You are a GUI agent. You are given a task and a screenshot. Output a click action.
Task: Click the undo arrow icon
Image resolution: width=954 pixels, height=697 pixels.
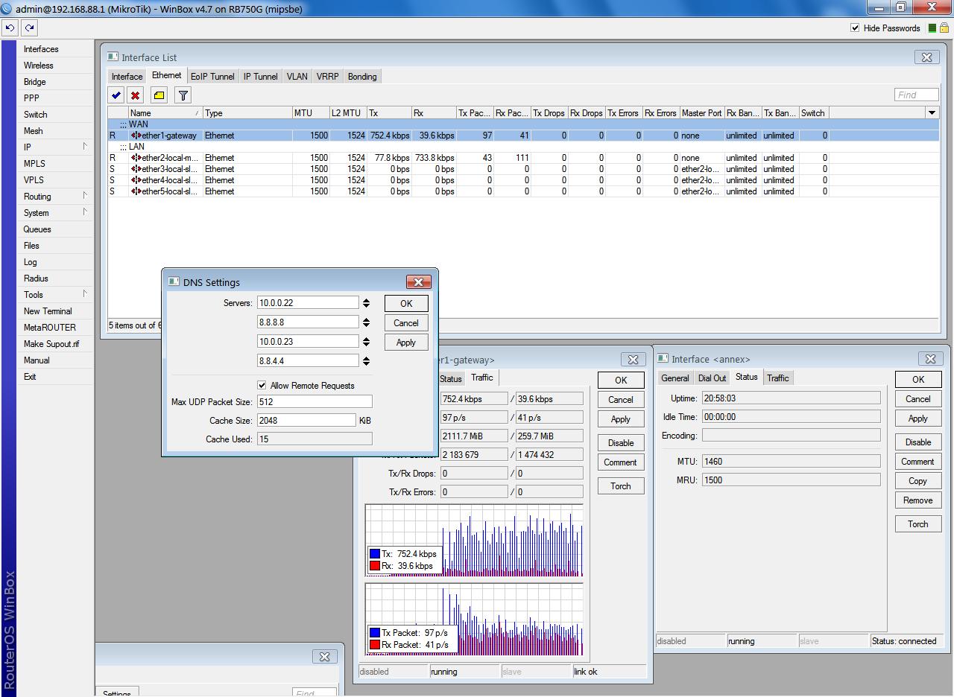pos(10,28)
